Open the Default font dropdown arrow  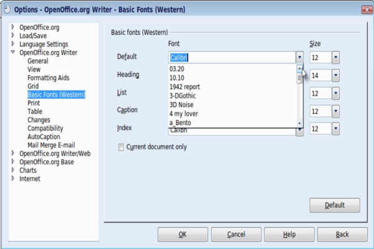300,57
